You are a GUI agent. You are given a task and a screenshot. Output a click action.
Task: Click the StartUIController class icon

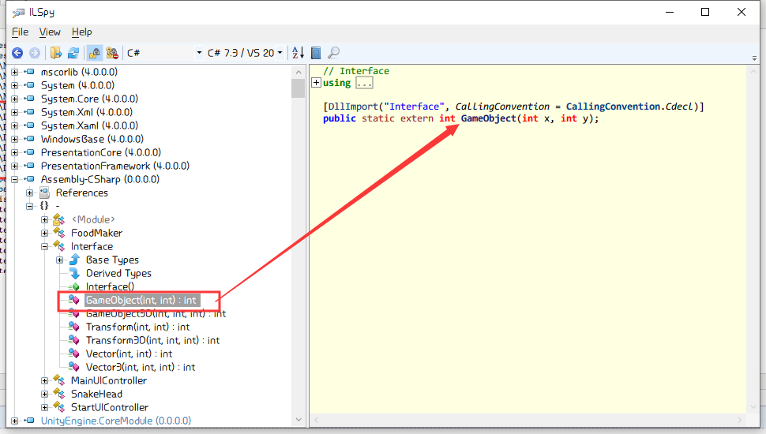point(59,407)
